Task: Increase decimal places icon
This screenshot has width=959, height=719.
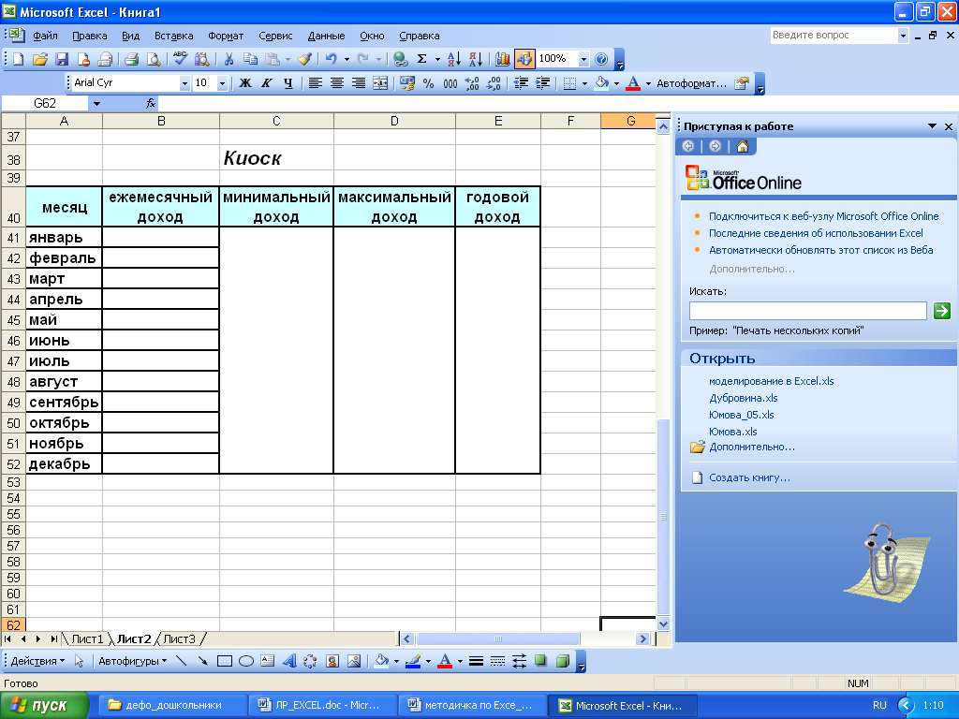Action: [472, 83]
